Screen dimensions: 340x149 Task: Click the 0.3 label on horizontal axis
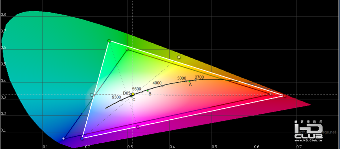coord(130,147)
